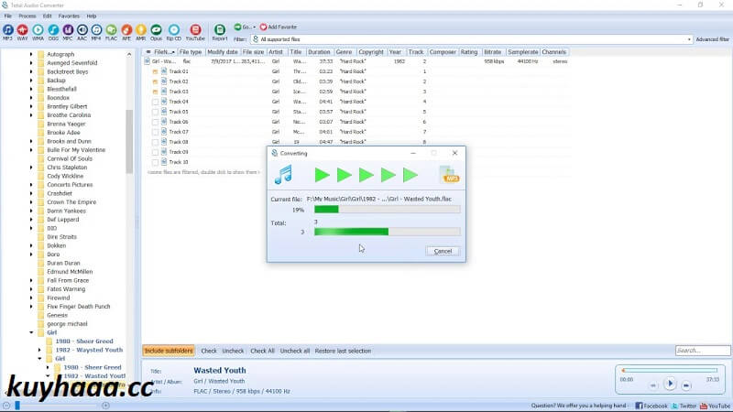Screen dimensions: 733x412
Task: Open the Advanced filter link
Action: coord(712,39)
